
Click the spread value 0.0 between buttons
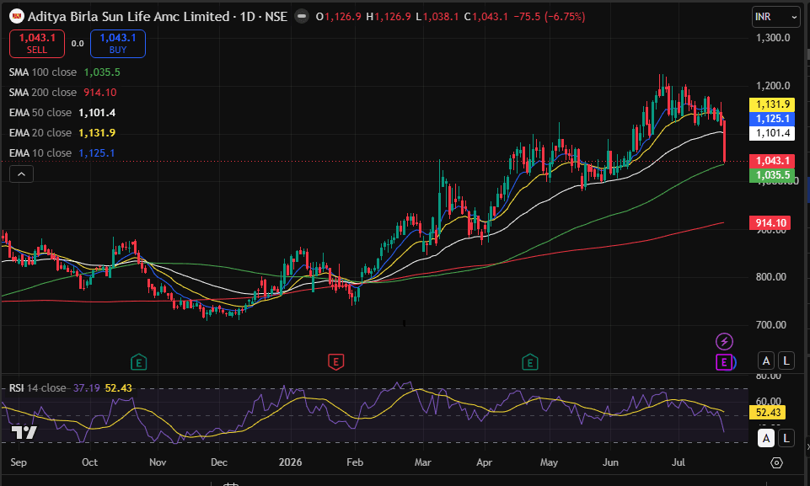coord(78,44)
